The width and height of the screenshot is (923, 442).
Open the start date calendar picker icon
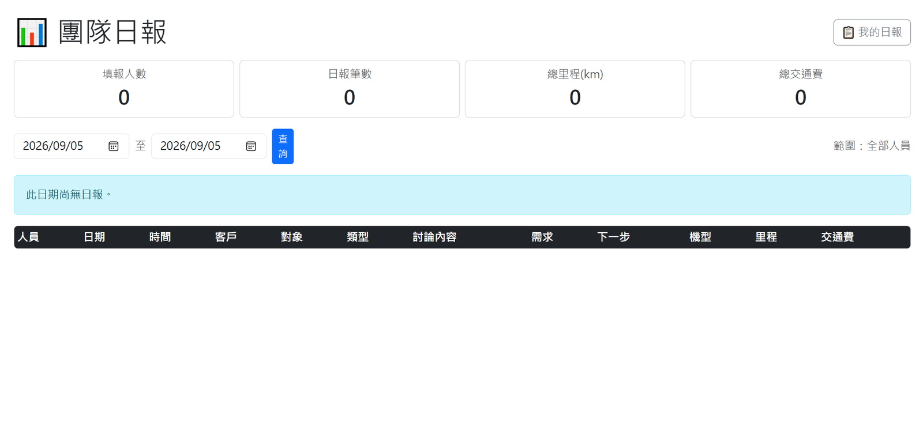114,146
